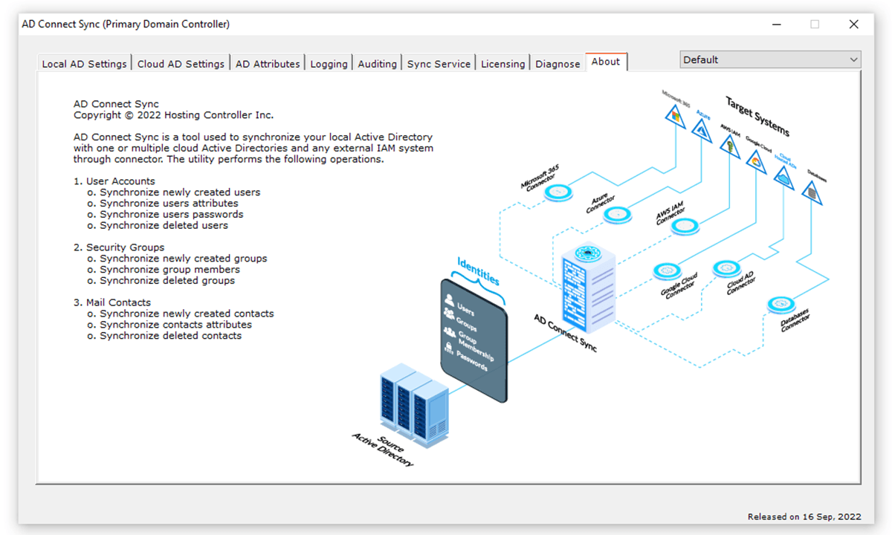Open the Licensing tab
This screenshot has height=535, width=892.
(x=502, y=64)
